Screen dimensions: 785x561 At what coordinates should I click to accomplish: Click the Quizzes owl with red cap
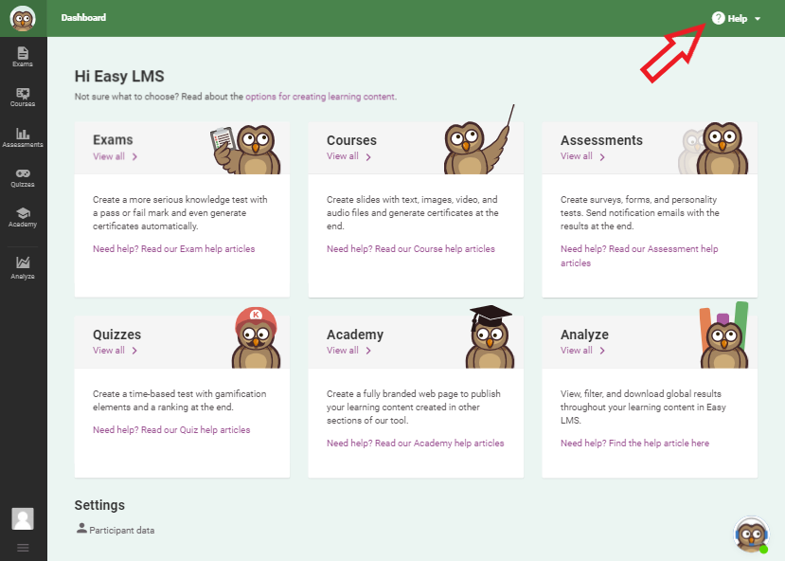pyautogui.click(x=256, y=337)
